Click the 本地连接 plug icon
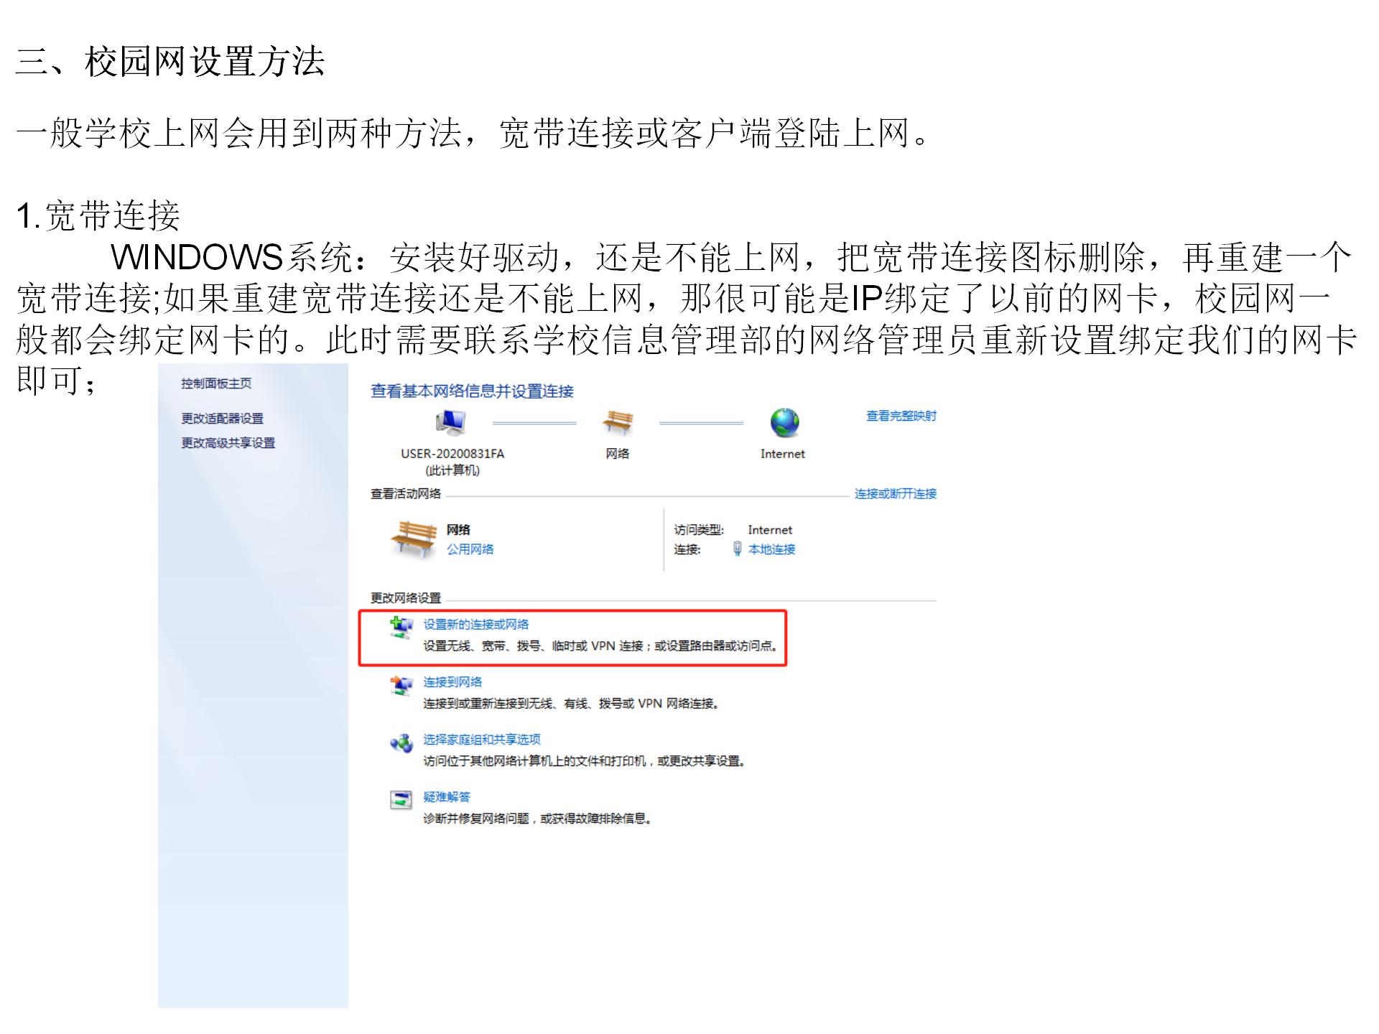 pos(737,549)
